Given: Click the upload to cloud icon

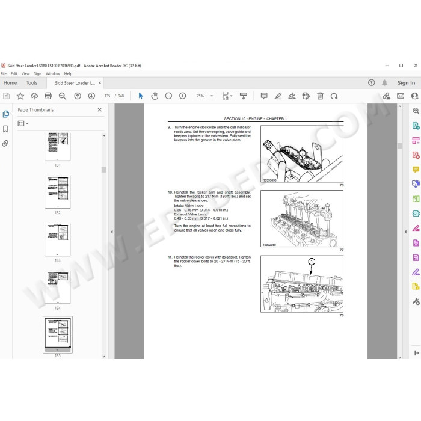Looking at the screenshot, I should [x=34, y=96].
